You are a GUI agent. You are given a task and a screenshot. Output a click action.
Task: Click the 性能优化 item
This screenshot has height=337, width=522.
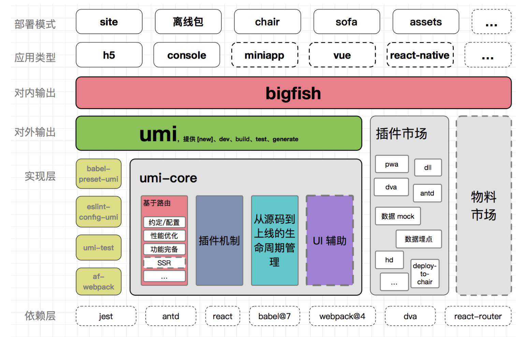pyautogui.click(x=164, y=236)
